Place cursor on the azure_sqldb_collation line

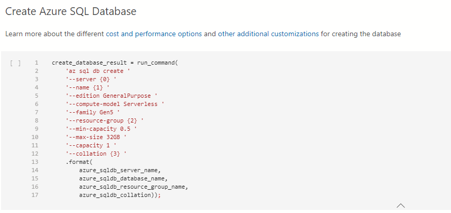click(x=120, y=195)
